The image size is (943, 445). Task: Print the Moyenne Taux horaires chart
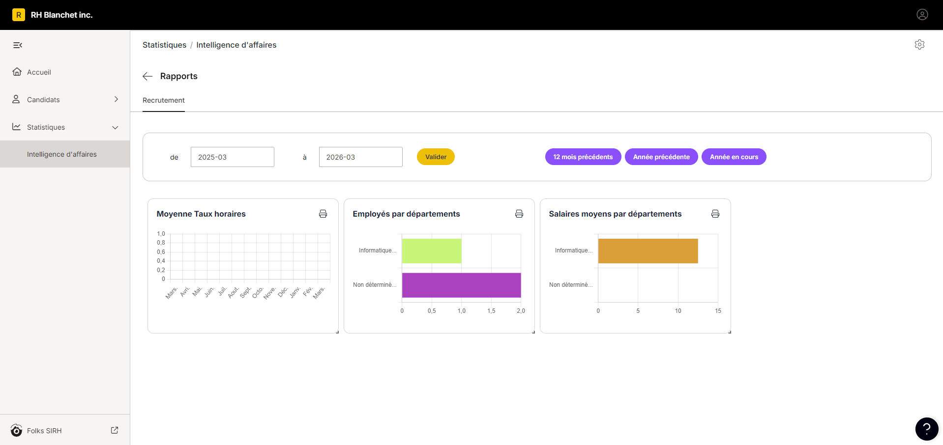tap(323, 214)
